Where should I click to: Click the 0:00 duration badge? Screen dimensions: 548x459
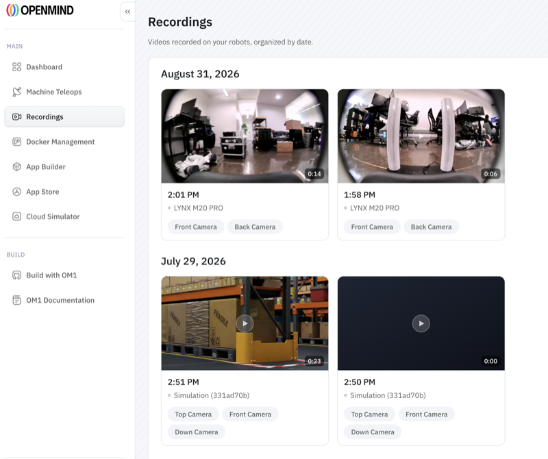[x=490, y=361]
